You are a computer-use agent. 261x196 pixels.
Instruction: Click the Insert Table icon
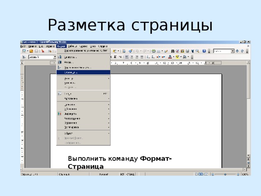pos(159,51)
